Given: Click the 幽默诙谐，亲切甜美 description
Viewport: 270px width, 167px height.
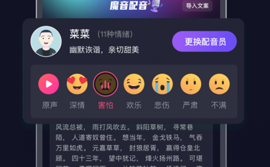Looking at the screenshot, I should tap(104, 50).
